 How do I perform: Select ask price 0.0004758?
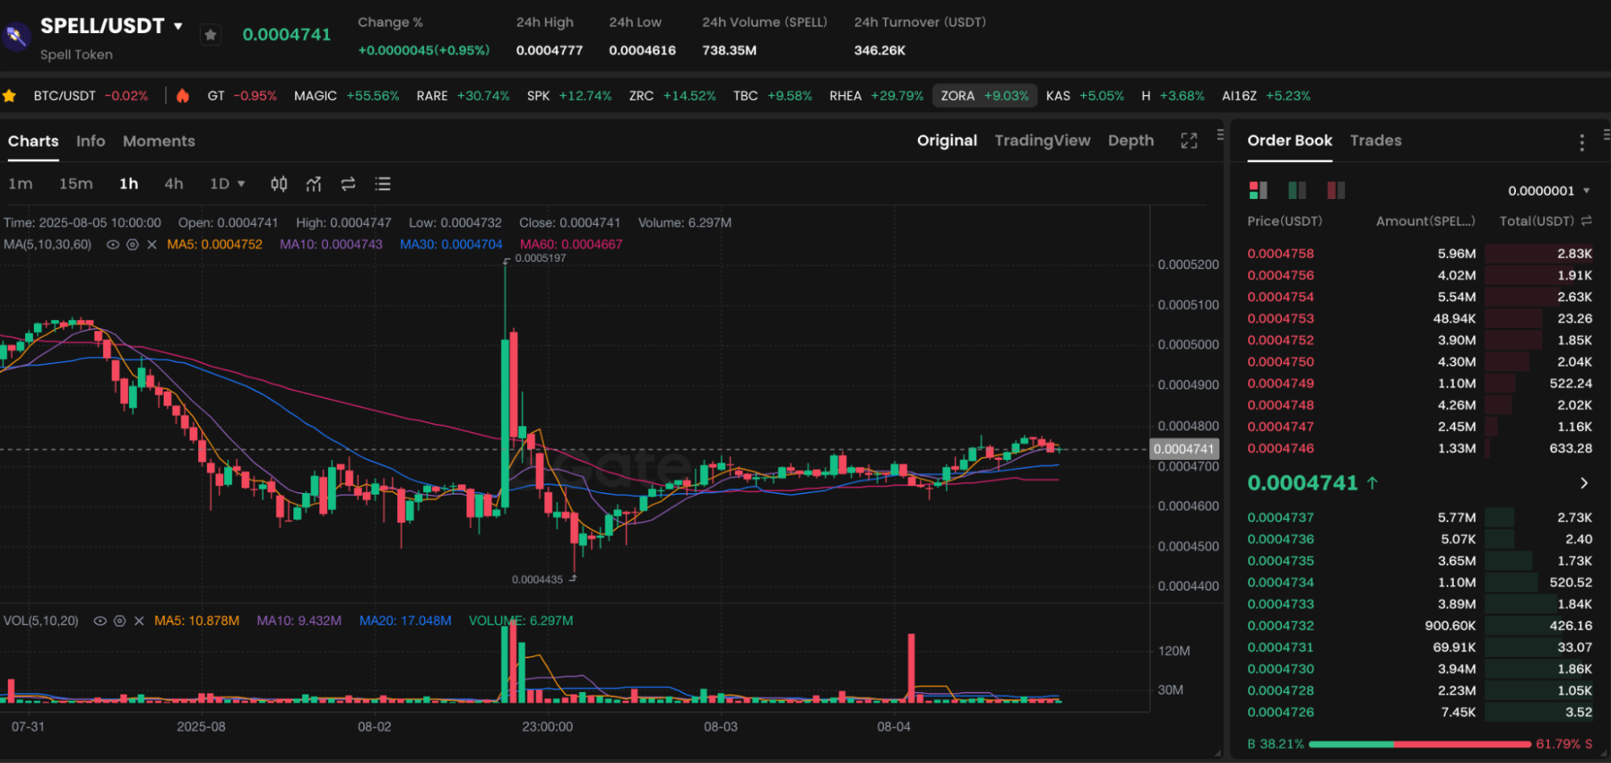(1281, 254)
